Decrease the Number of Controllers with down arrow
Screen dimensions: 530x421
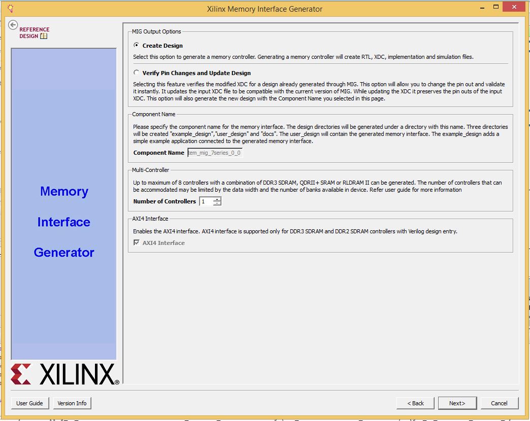[x=217, y=203]
